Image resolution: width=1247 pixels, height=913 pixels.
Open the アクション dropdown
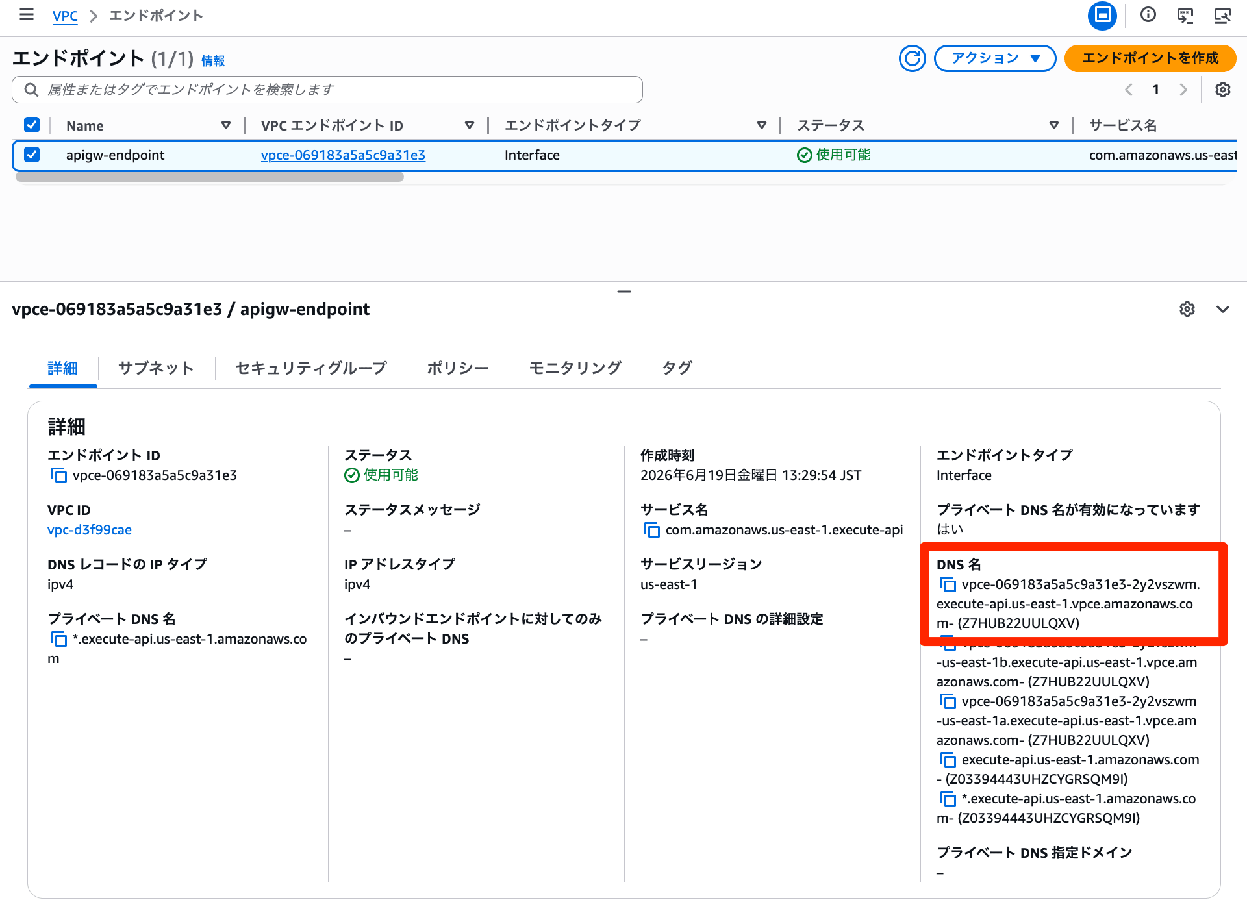[995, 58]
